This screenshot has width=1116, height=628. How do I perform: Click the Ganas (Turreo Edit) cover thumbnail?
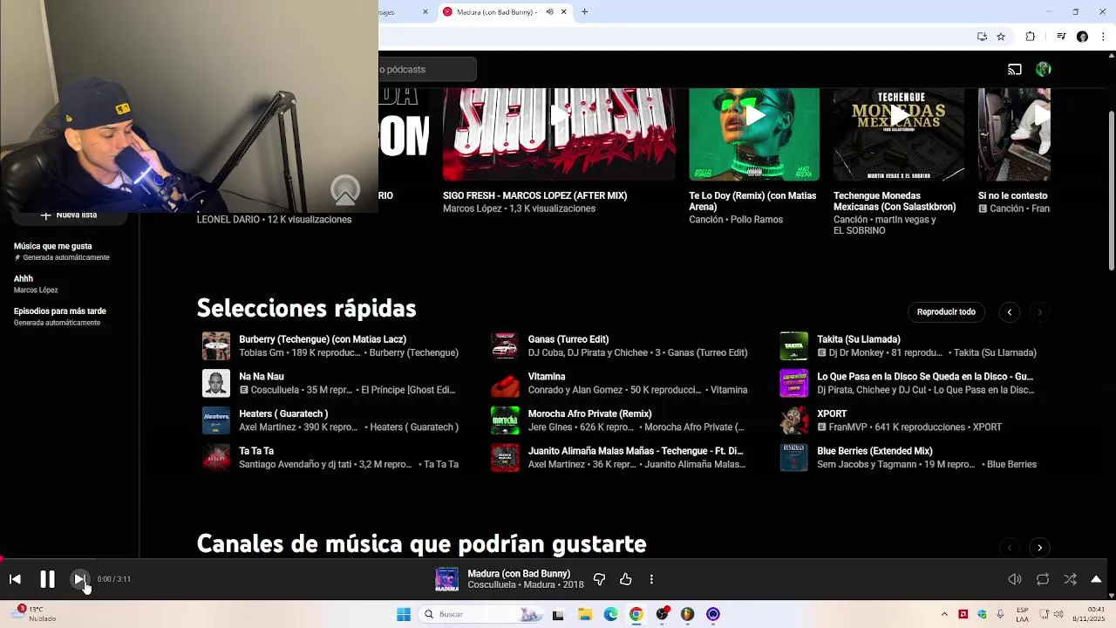tap(505, 345)
